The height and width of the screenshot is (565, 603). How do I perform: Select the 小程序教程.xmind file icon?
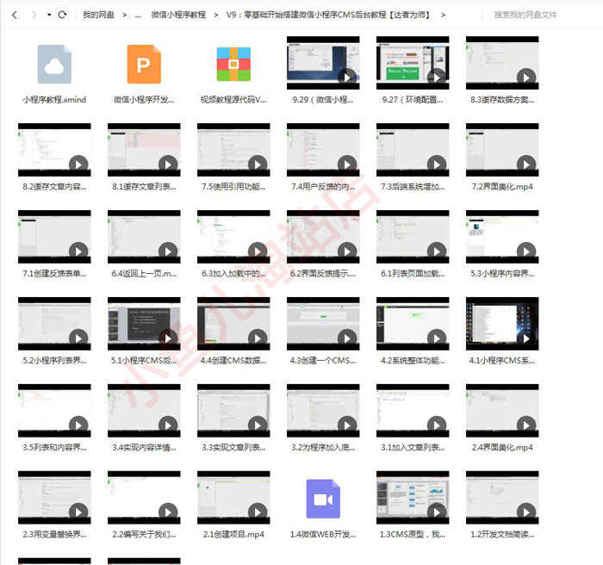54,65
